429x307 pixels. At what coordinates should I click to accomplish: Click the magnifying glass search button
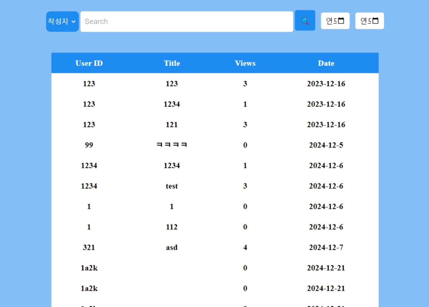(x=305, y=20)
